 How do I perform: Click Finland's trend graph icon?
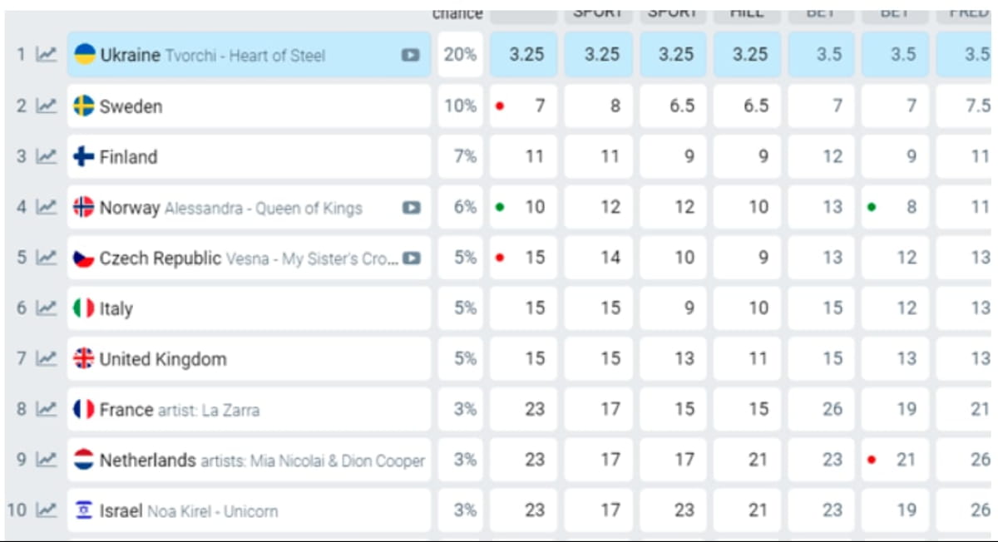tap(47, 156)
